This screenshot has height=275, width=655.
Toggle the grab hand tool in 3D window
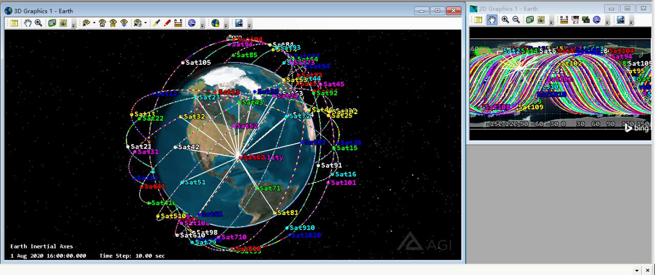28,23
